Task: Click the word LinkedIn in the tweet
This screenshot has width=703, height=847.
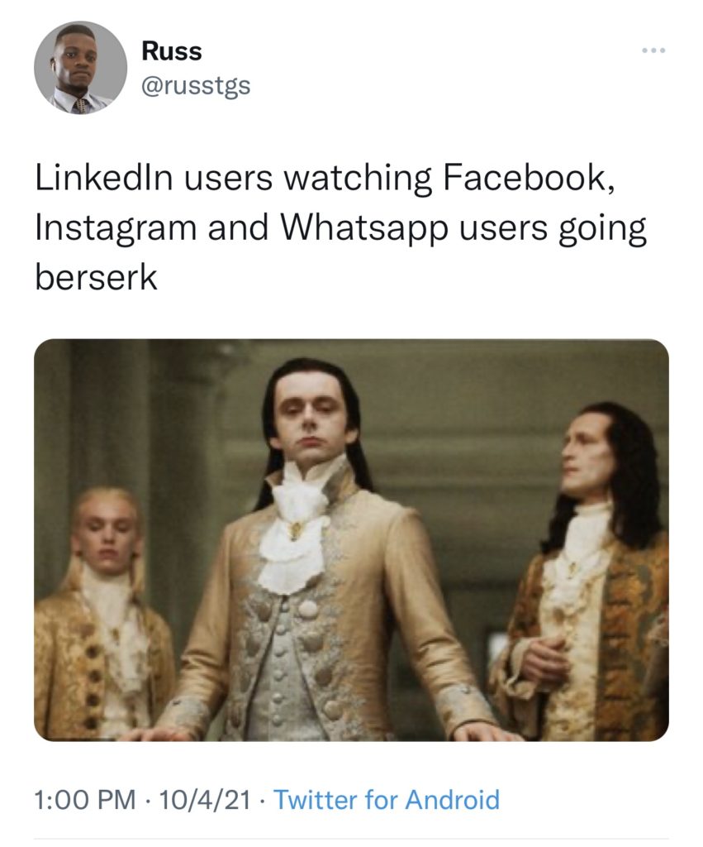Action: 104,178
